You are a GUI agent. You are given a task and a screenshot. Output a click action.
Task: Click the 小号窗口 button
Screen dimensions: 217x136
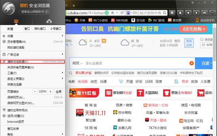[x=56, y=29]
